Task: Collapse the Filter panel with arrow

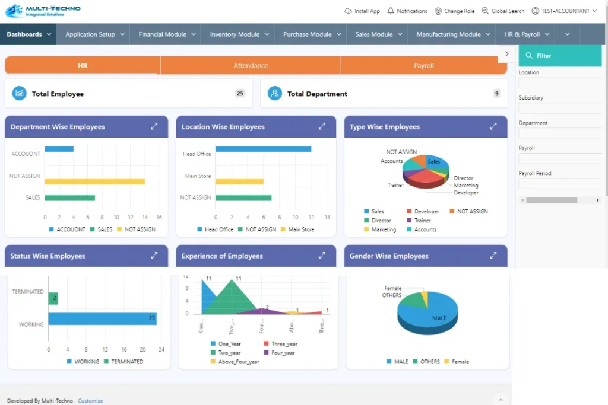Action: click(506, 54)
